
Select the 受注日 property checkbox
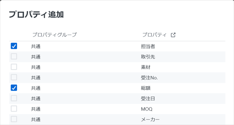14,98
